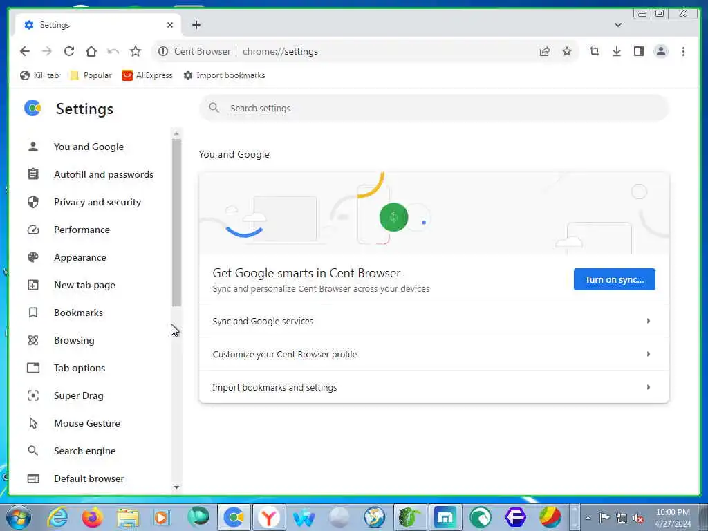
Task: Select You and Google in sidebar
Action: [x=88, y=147]
